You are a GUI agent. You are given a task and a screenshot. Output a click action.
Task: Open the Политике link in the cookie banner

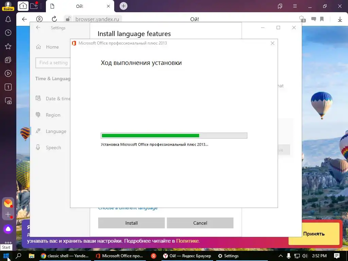click(187, 241)
